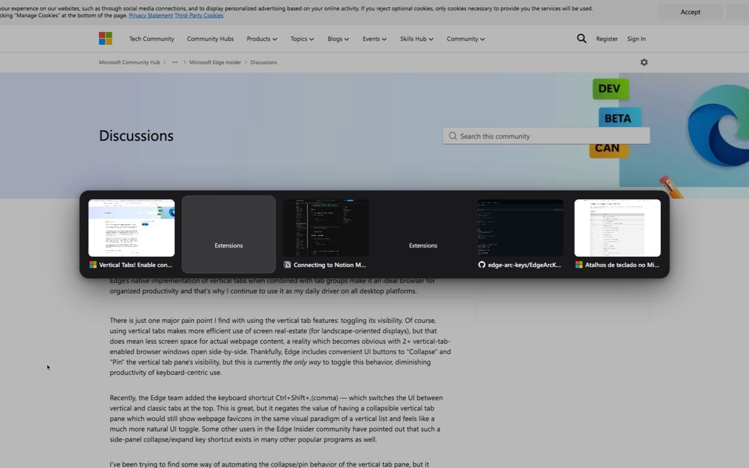Go to Microsoft Community Hub breadcrumb
The height and width of the screenshot is (468, 749).
pos(129,62)
